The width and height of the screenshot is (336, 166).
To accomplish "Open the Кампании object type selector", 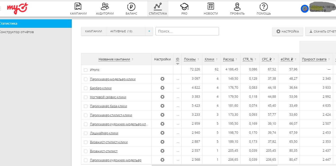I will click(93, 31).
